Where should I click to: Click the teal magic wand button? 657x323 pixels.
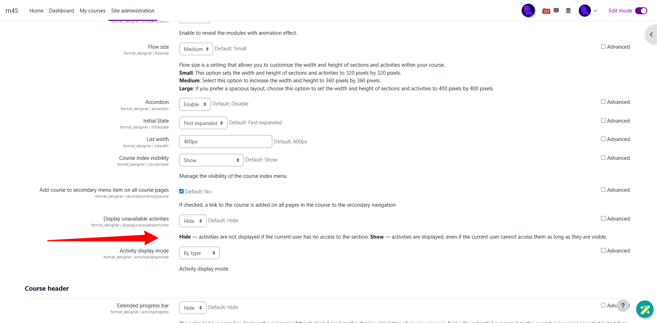click(644, 309)
